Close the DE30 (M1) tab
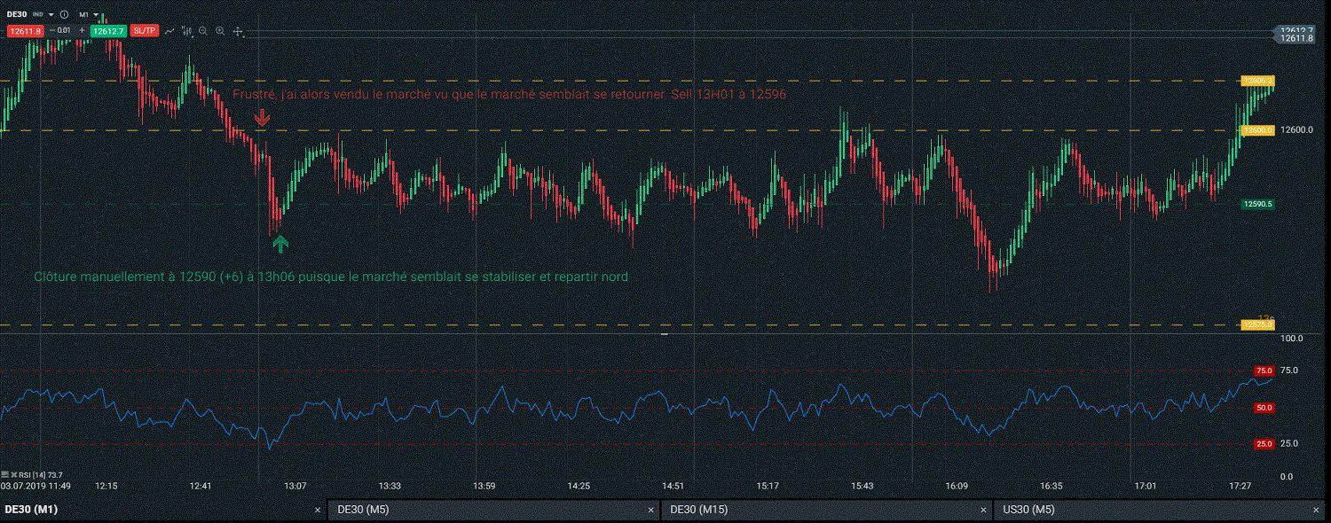Screen dimensions: 1331x523 point(318,511)
